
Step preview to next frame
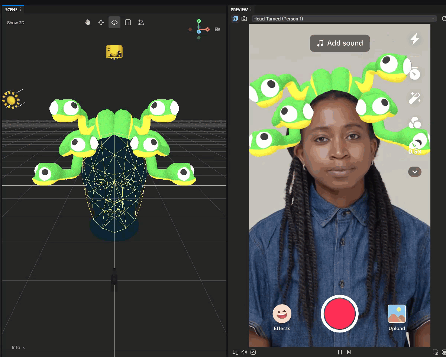(x=349, y=352)
